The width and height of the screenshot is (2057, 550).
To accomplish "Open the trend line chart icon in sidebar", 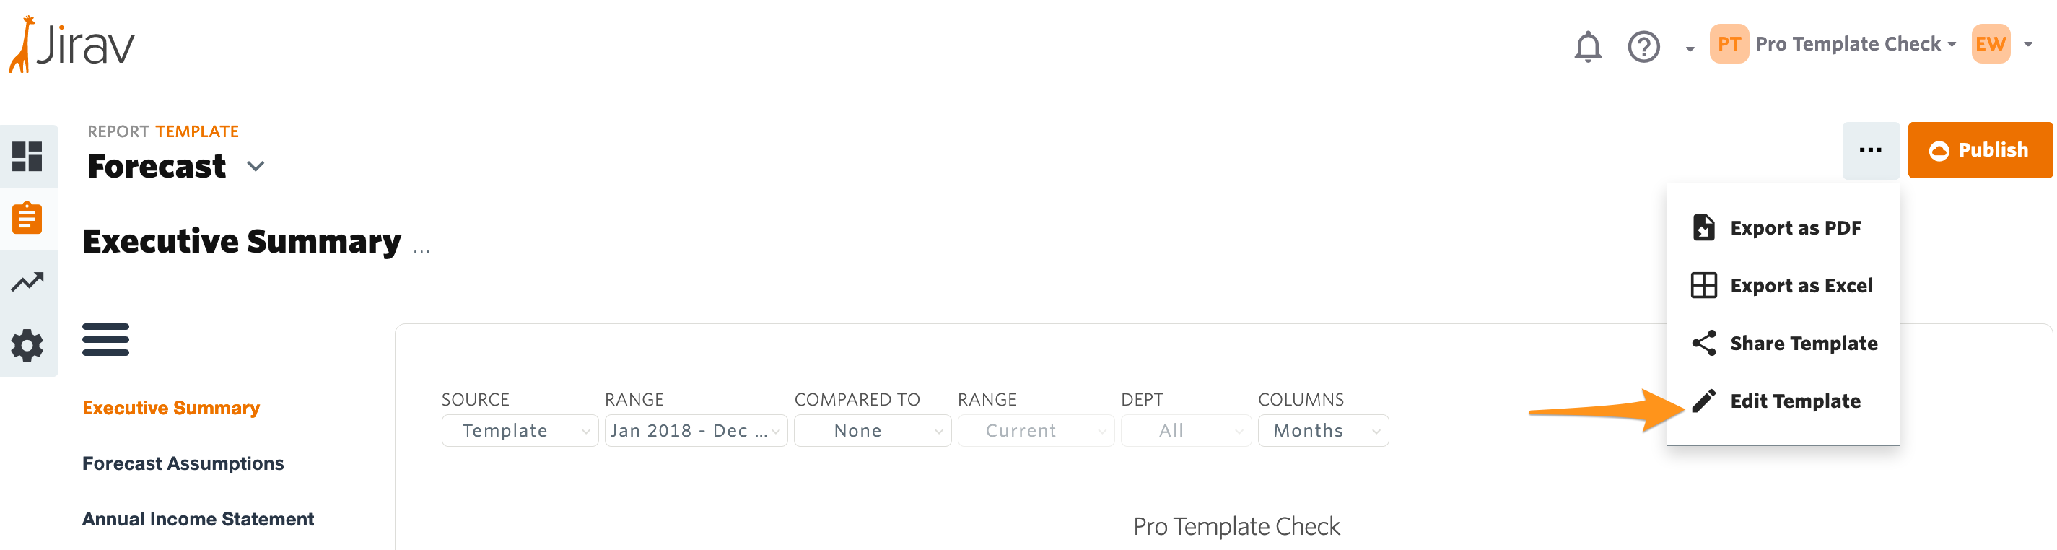I will [x=27, y=281].
